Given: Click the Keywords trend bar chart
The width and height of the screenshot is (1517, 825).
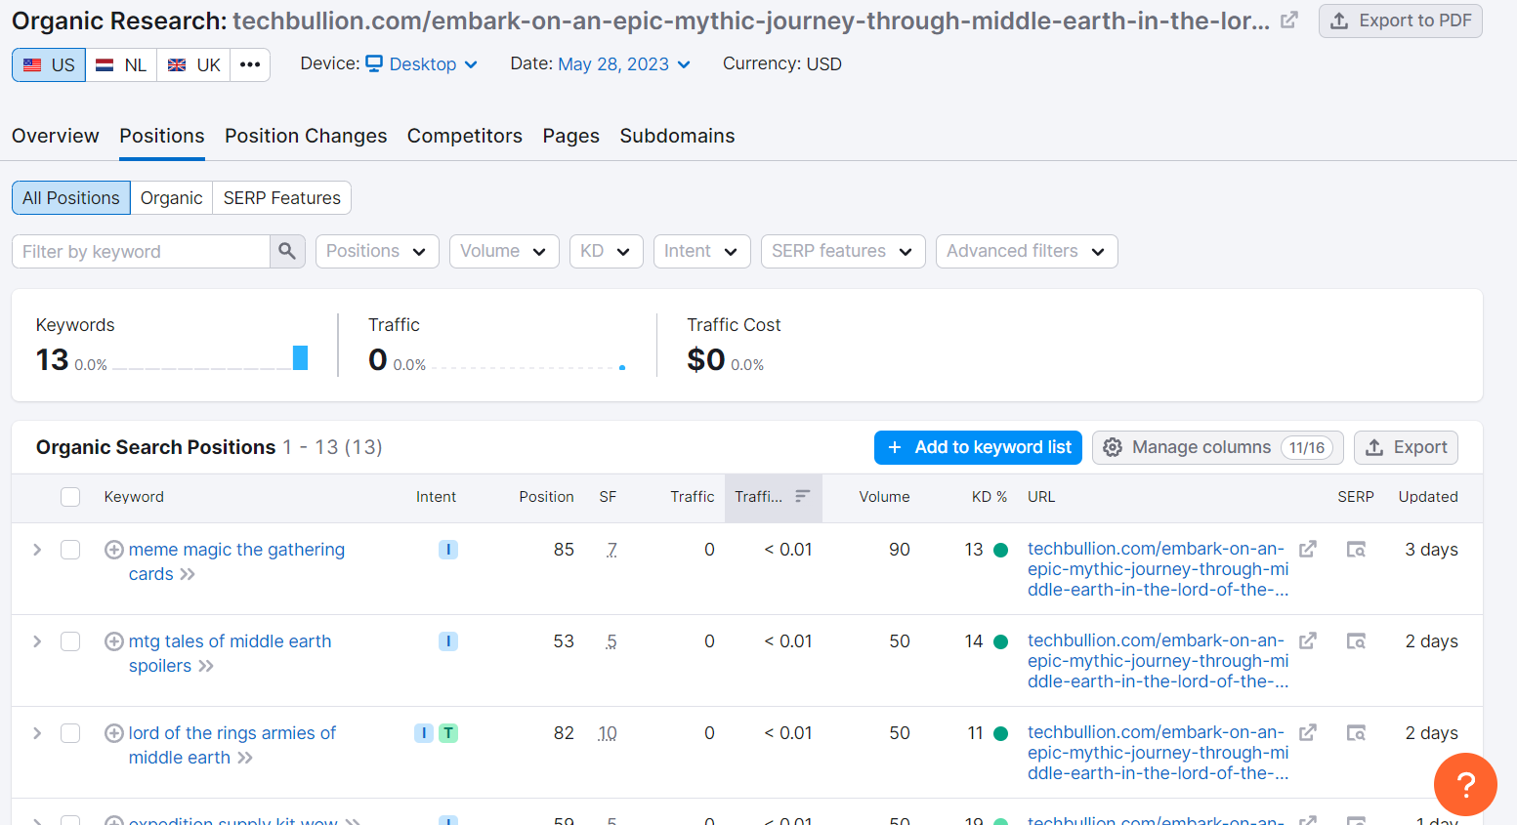Looking at the screenshot, I should point(210,358).
